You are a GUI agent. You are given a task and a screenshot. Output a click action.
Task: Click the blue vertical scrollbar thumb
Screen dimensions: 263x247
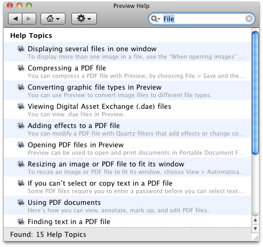click(x=256, y=93)
